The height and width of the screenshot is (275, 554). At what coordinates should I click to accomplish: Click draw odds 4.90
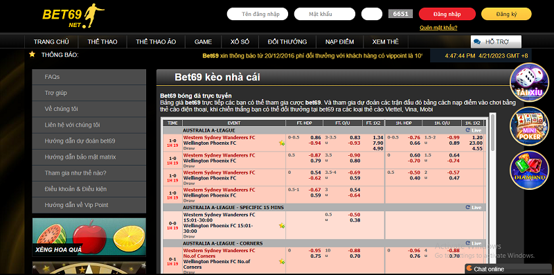377,149
